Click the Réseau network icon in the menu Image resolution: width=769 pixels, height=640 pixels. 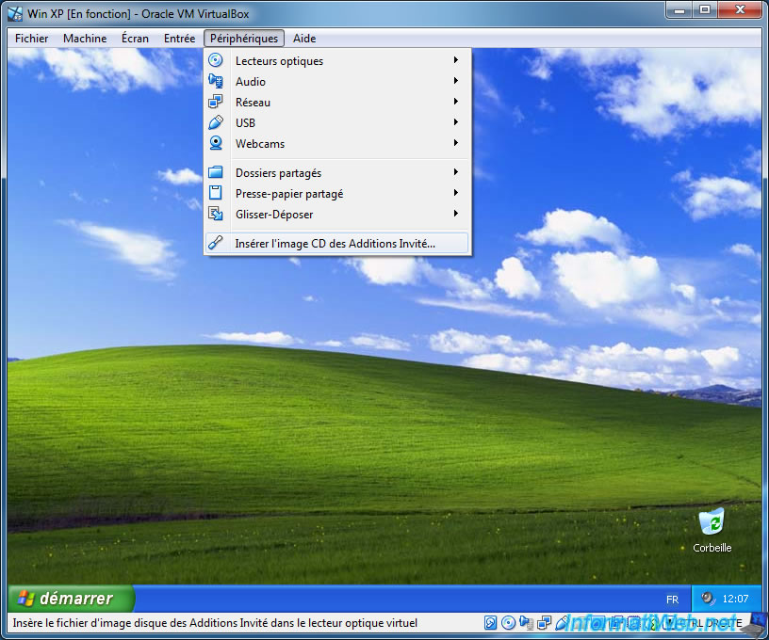(215, 102)
